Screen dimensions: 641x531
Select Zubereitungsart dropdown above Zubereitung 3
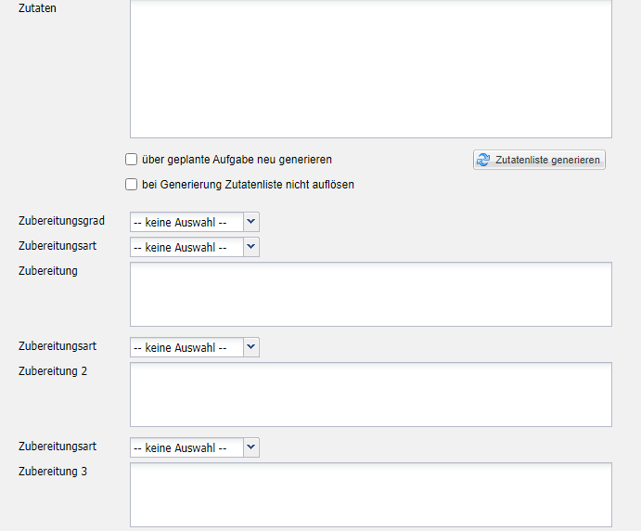coord(194,447)
